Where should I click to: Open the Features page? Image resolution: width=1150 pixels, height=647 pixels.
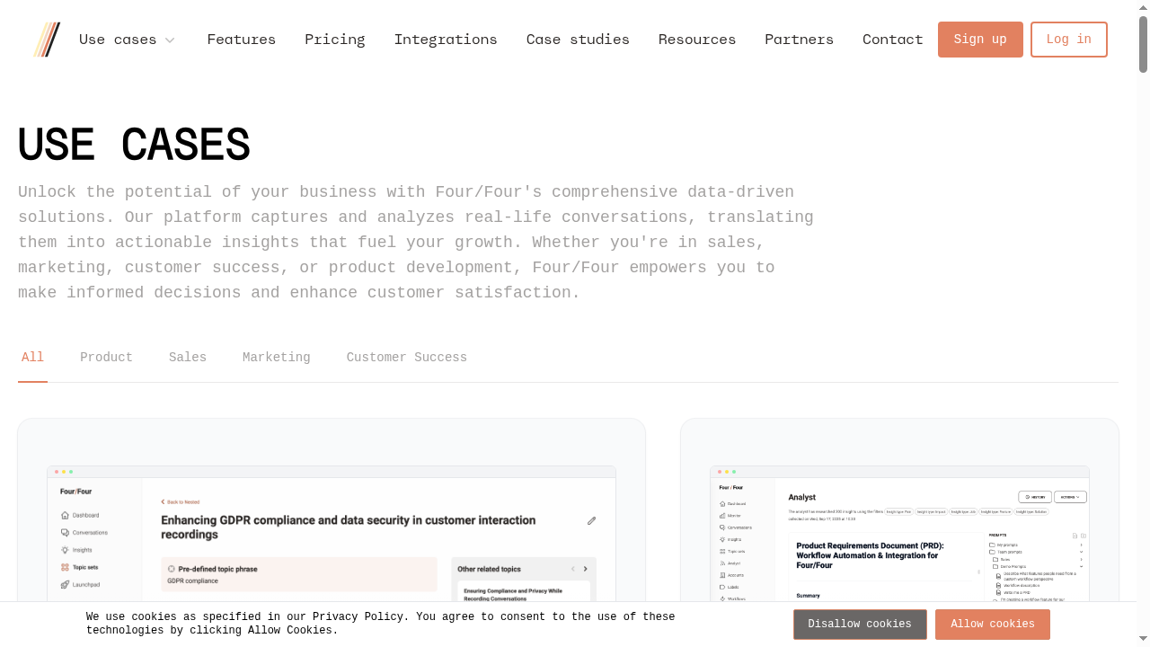click(242, 40)
